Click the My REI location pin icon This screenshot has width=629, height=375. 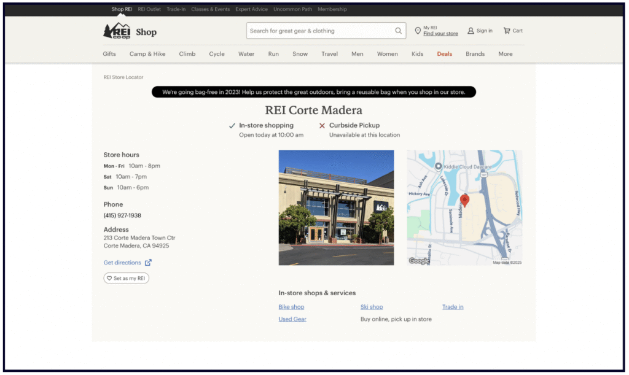pos(418,31)
